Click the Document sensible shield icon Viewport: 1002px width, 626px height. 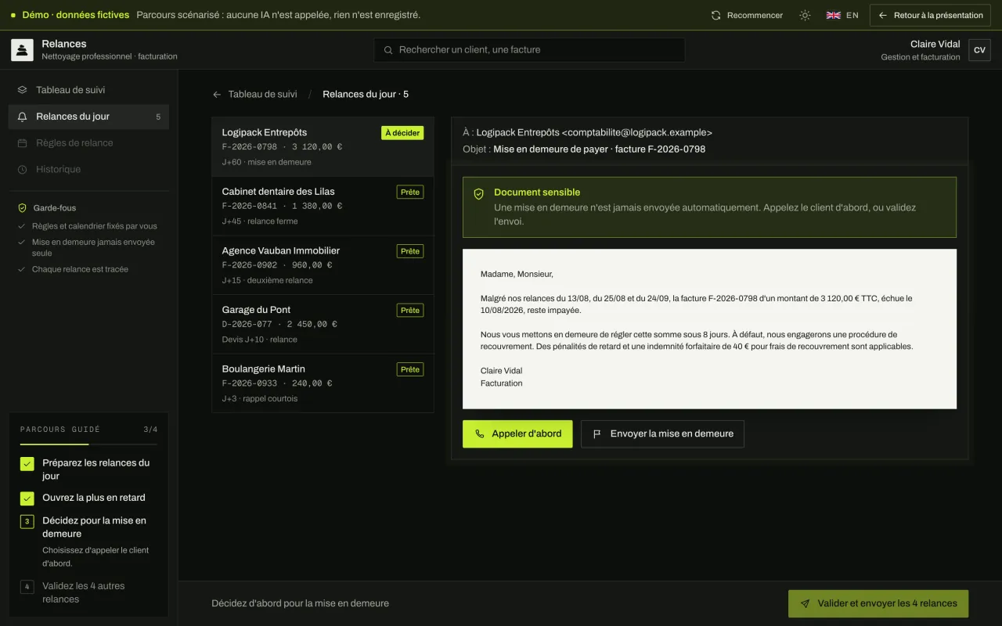tap(479, 193)
